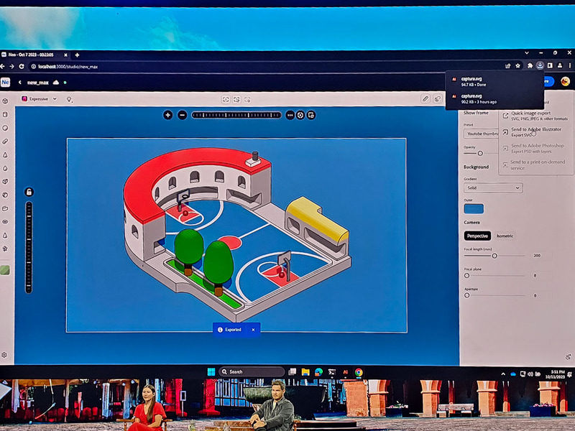This screenshot has height=431, width=575.
Task: Expand browser tab search chevron
Action: (527, 53)
